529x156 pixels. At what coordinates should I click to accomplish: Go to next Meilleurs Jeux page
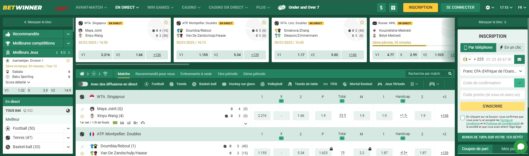(69, 52)
